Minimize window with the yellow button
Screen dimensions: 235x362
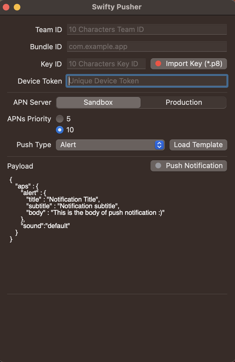click(17, 7)
